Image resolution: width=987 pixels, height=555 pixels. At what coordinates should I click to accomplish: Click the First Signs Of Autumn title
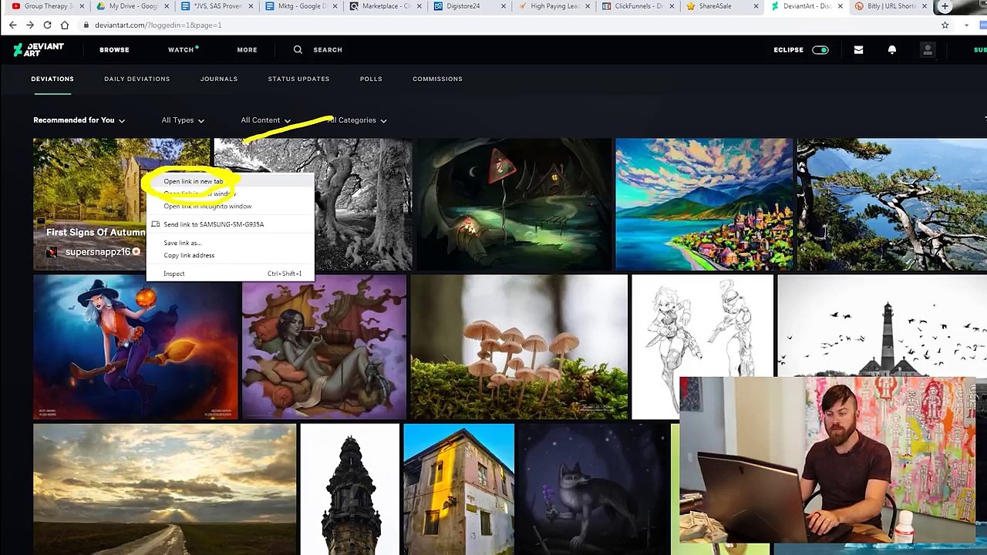tap(96, 232)
